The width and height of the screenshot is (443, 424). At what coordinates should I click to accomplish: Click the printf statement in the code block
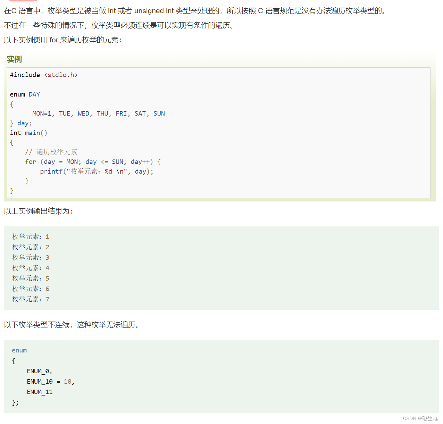pyautogui.click(x=97, y=171)
